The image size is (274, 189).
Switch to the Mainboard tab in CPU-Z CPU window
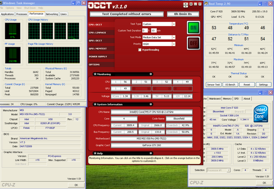coord(215,99)
